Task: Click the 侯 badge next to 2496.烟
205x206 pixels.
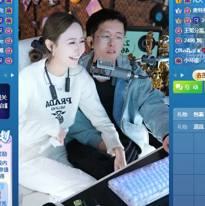Action: [x=179, y=41]
